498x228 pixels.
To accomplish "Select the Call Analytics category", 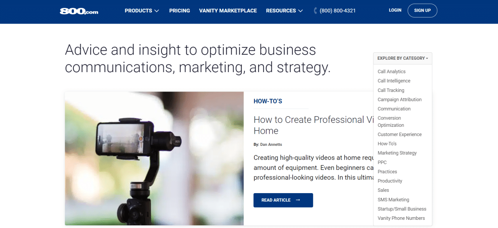I will click(391, 72).
